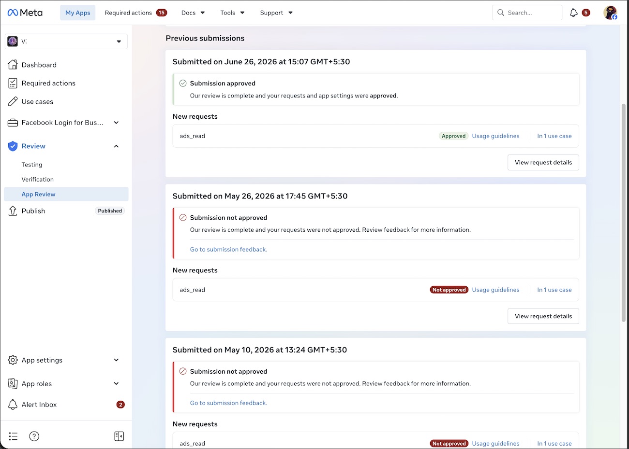629x449 pixels.
Task: Click the search input field
Action: (527, 13)
